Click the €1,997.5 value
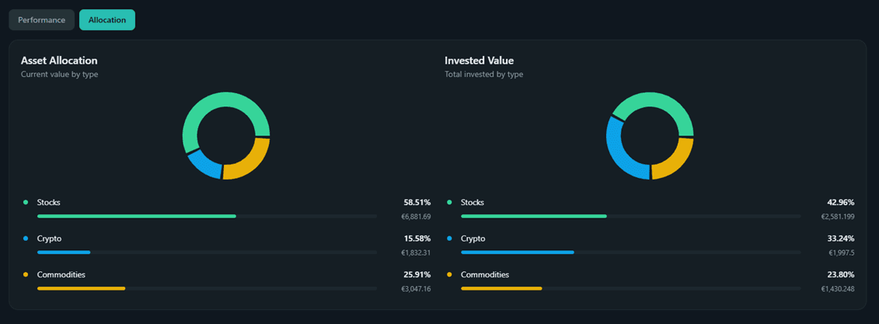This screenshot has height=324, width=879. pyautogui.click(x=842, y=253)
